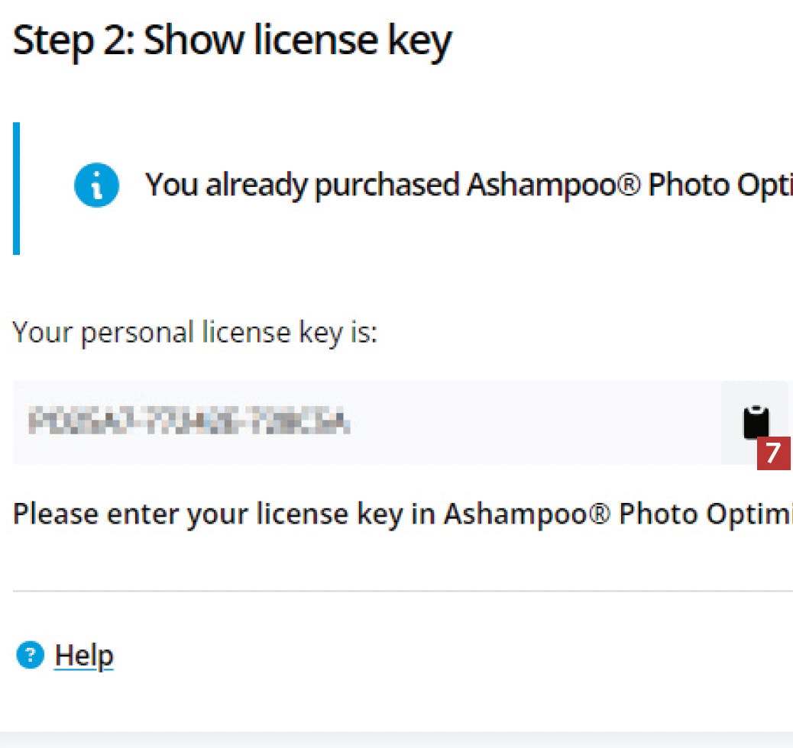Image resolution: width=793 pixels, height=748 pixels.
Task: Click the red number 7 badge
Action: [773, 453]
